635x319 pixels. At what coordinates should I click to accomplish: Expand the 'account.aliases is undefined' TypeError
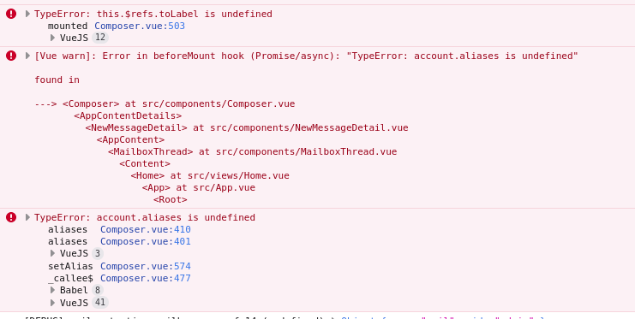27,217
